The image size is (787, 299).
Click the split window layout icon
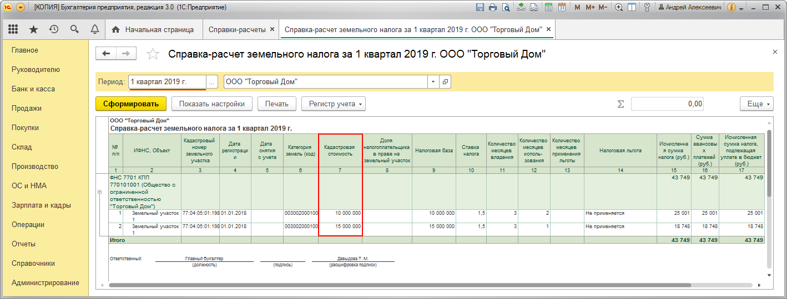tap(633, 7)
